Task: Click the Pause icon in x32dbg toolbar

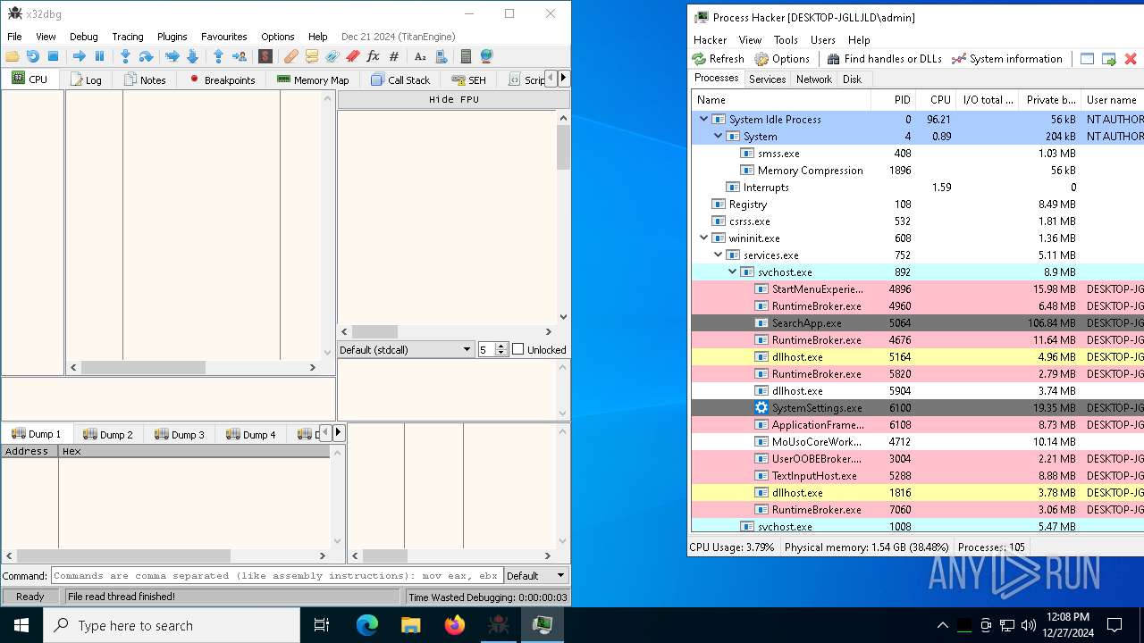Action: 99,56
